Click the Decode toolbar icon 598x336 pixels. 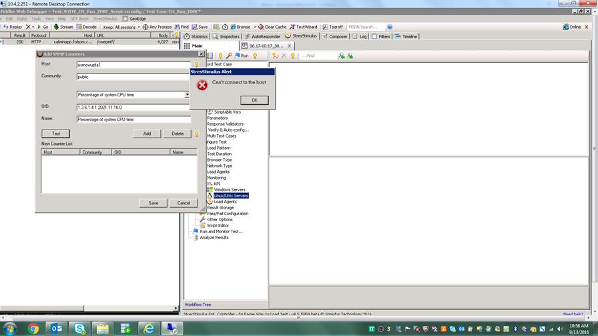click(79, 27)
